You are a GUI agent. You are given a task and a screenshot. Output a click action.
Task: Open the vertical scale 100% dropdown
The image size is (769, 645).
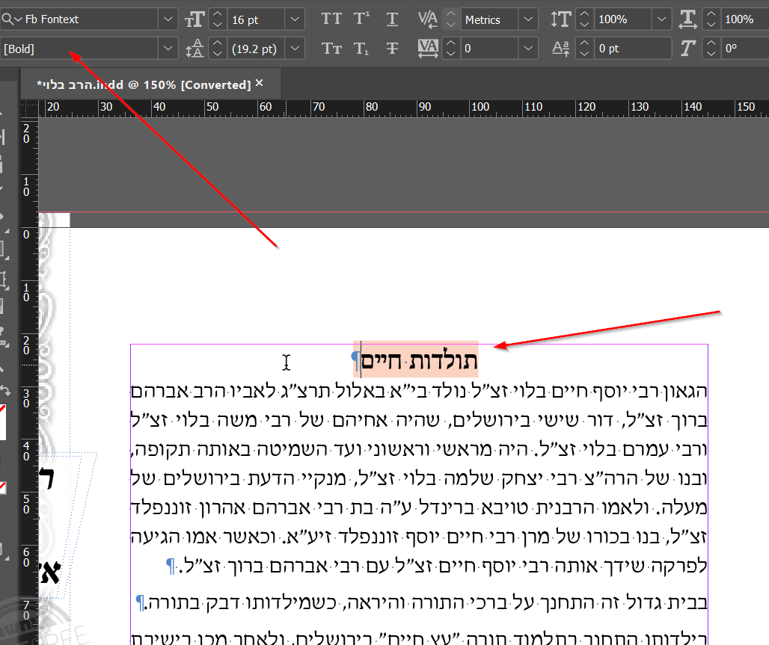[x=661, y=19]
